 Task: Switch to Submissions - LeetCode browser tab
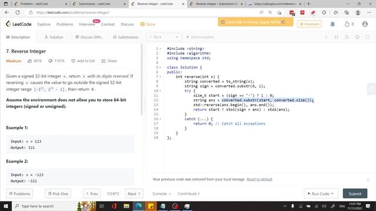click(x=99, y=4)
